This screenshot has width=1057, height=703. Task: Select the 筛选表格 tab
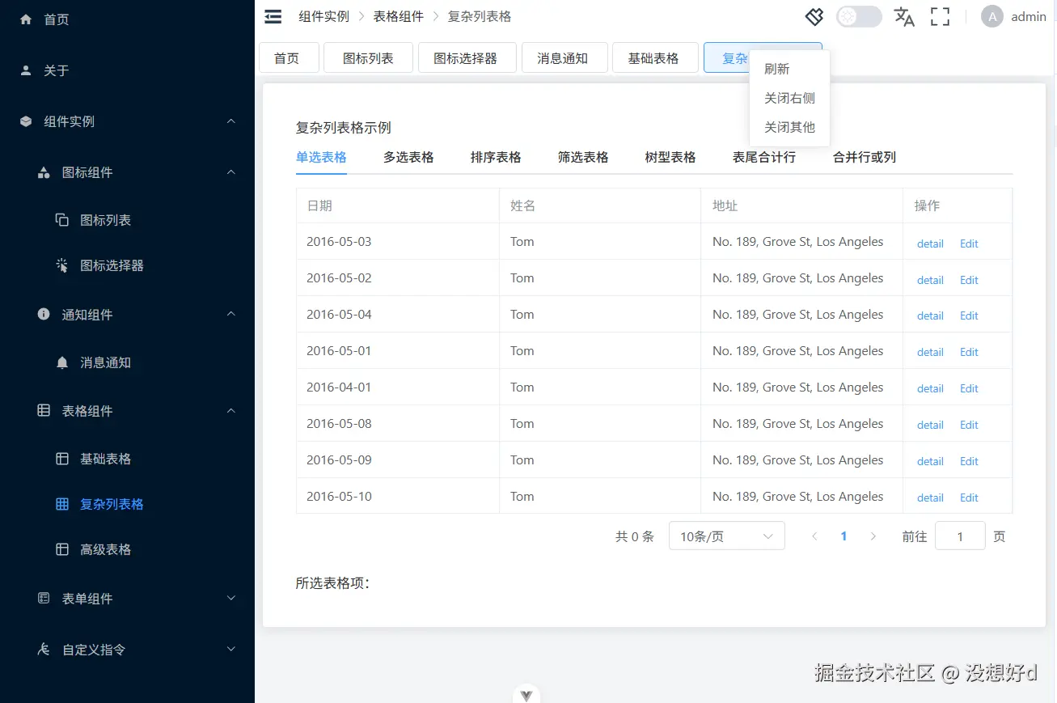[x=583, y=158]
